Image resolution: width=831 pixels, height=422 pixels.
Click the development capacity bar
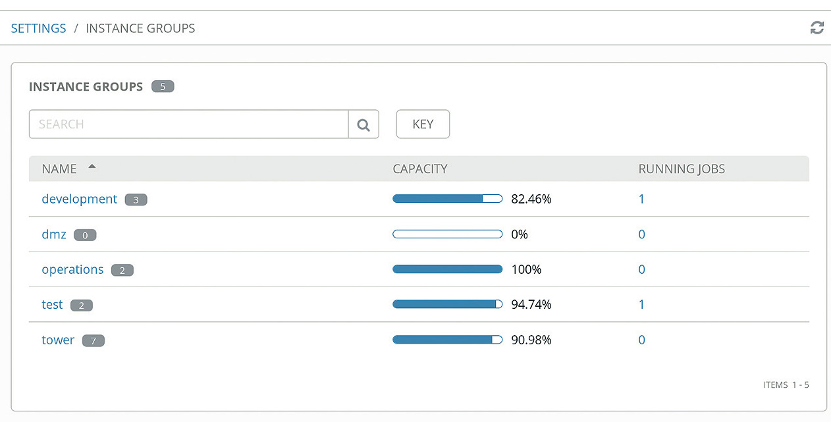coord(447,199)
